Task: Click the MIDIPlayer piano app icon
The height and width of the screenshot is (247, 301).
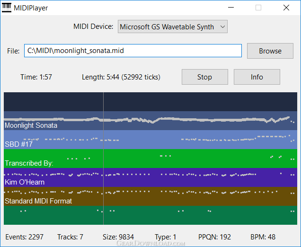Action: coord(7,8)
